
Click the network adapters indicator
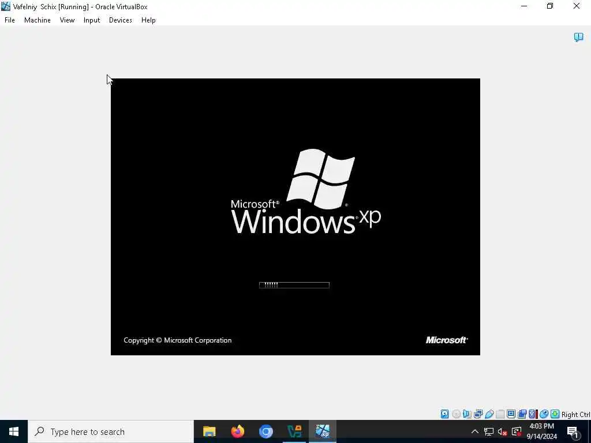click(x=478, y=414)
